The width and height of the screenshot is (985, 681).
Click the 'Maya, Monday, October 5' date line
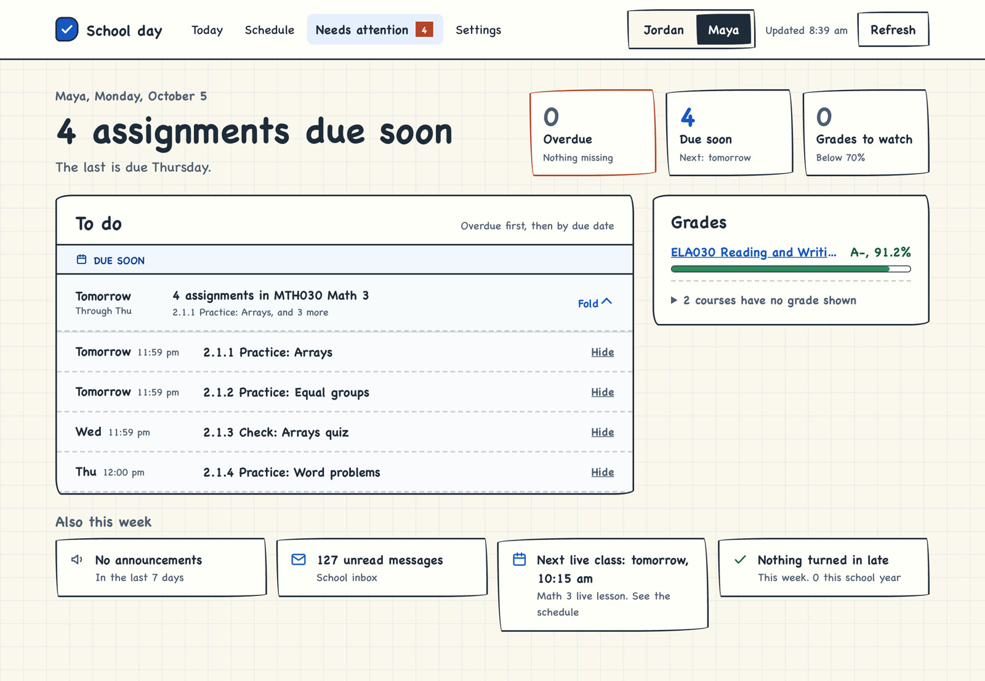(131, 96)
